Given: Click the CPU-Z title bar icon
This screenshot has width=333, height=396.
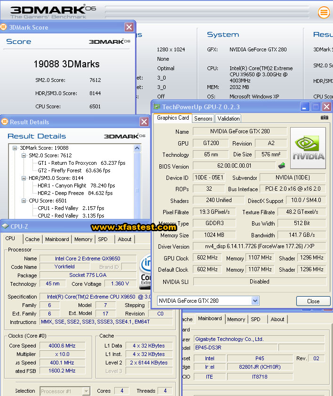Looking at the screenshot, I should click(x=5, y=226).
